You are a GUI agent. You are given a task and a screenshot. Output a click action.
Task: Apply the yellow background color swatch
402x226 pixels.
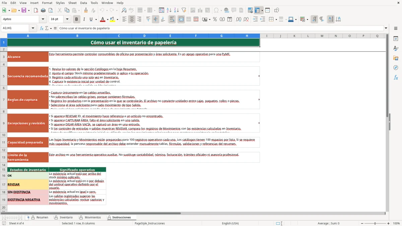click(113, 19)
